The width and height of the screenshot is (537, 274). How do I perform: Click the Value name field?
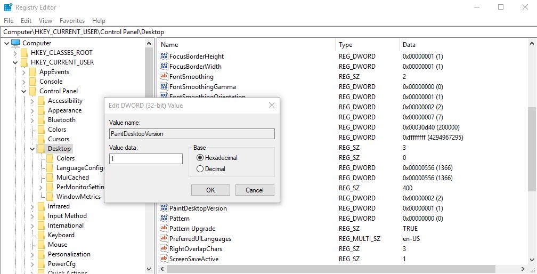point(192,134)
